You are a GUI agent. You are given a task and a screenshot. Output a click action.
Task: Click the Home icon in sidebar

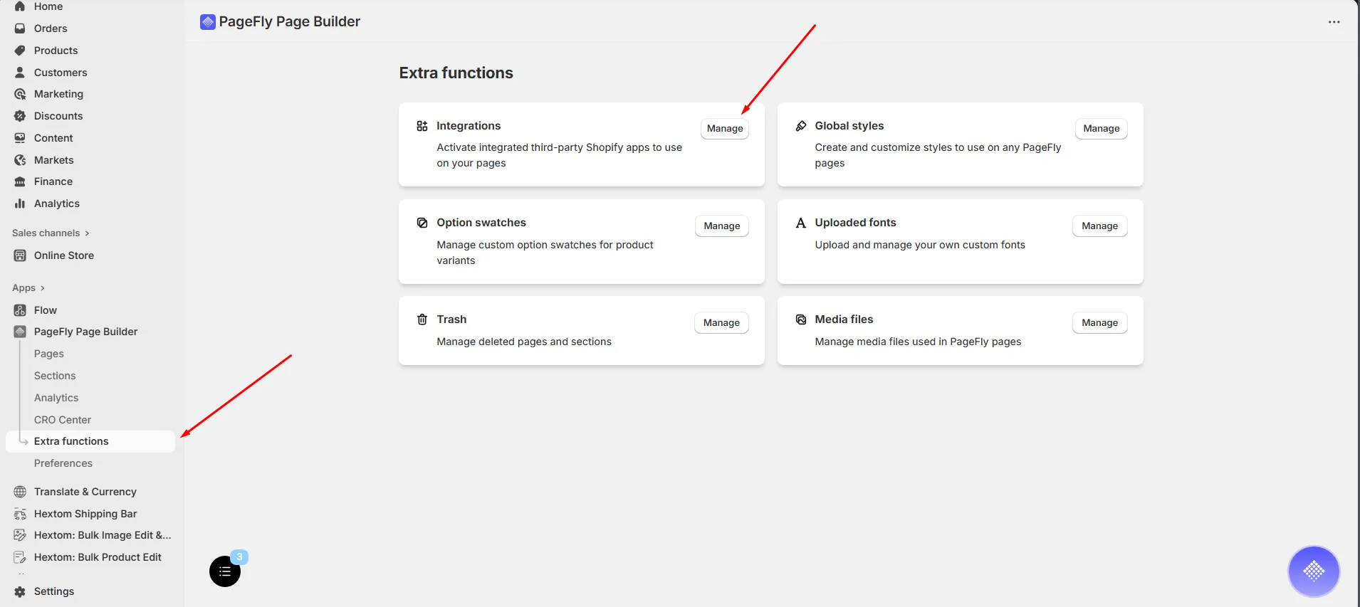(x=20, y=6)
